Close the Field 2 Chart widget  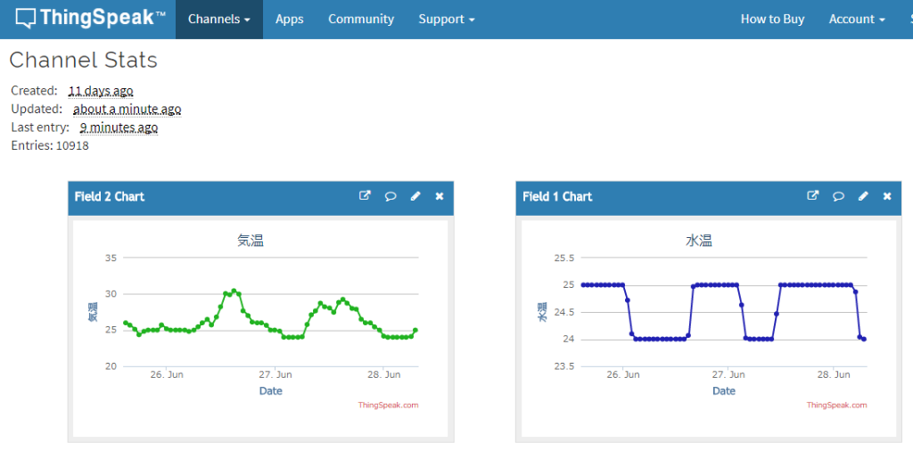[439, 196]
